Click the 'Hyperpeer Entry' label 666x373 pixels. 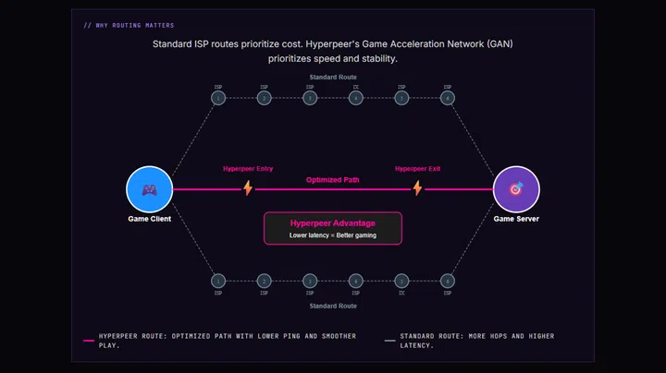coord(248,169)
